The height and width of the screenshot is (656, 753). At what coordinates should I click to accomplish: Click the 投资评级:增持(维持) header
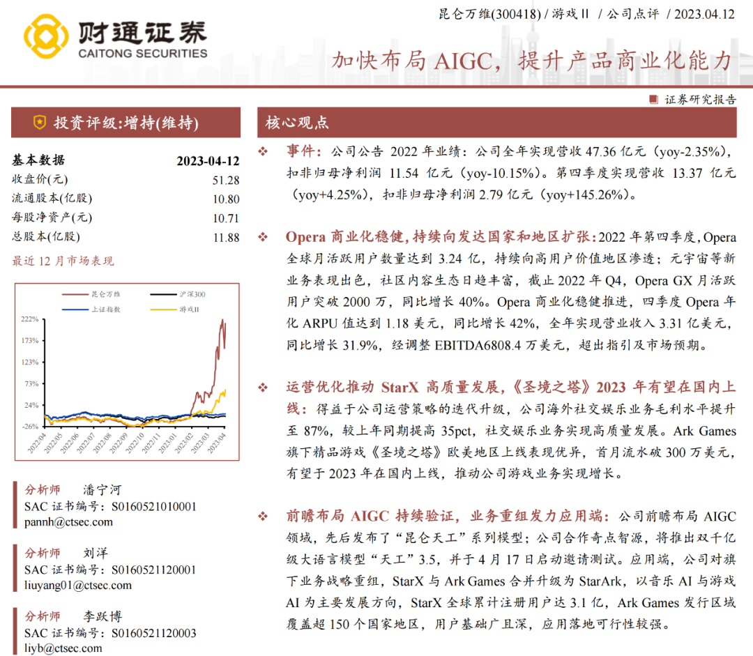tap(125, 123)
